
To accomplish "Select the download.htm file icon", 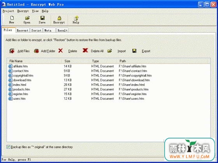I will 10,80.
